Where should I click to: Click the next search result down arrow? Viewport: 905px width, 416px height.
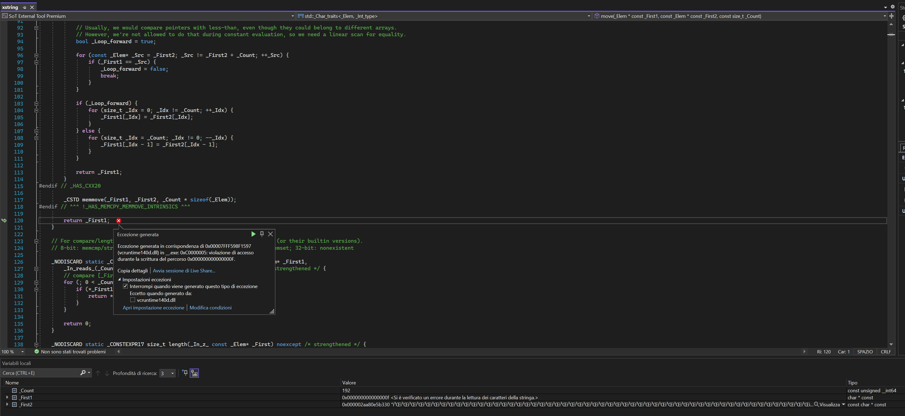tap(107, 373)
